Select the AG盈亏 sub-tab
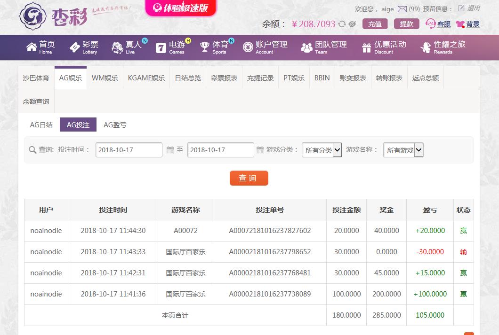 point(115,125)
